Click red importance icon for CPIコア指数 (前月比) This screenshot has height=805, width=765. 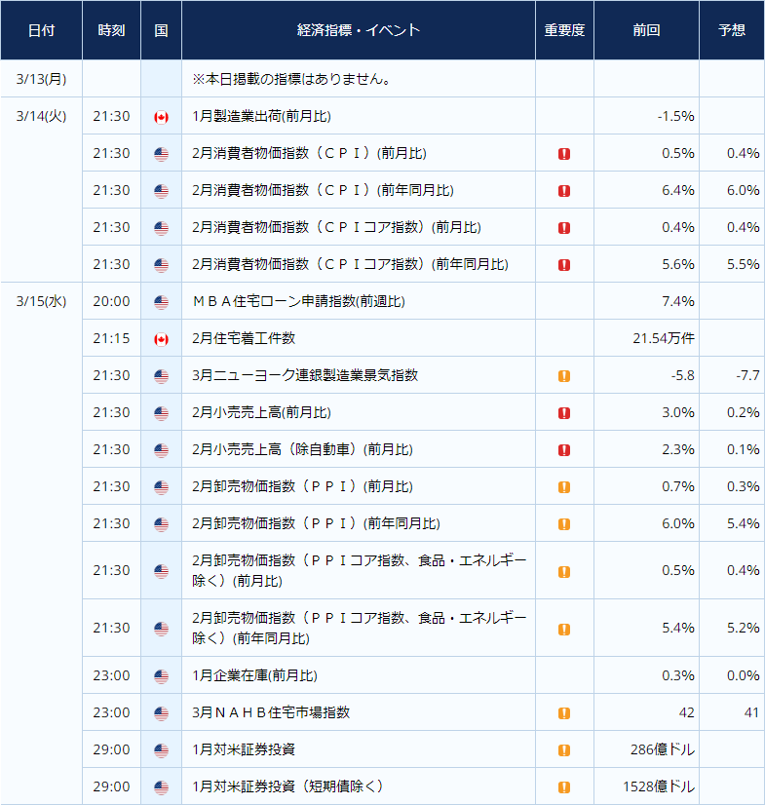coord(564,228)
